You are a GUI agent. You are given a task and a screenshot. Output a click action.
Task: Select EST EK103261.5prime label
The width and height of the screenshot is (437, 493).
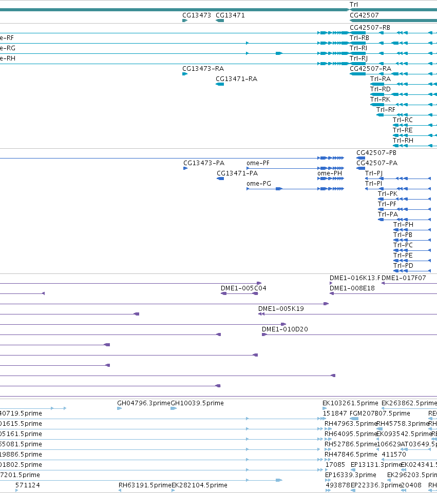[x=350, y=403]
